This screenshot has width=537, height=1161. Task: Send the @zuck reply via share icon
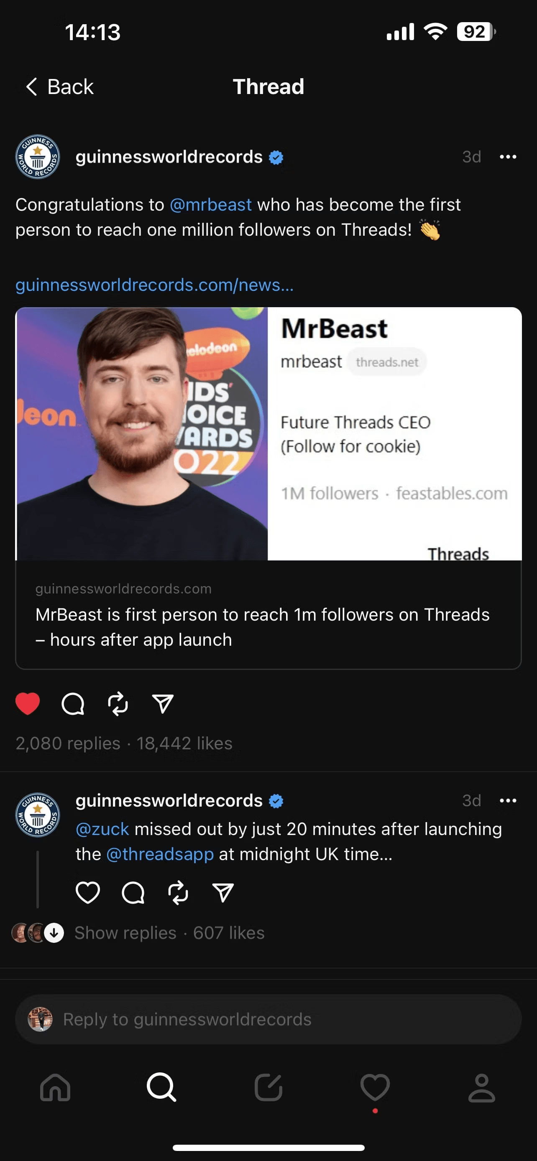[x=223, y=892]
